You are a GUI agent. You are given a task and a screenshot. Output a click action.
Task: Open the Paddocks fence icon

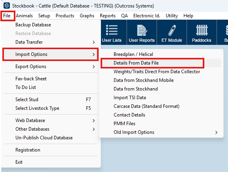coord(202,30)
